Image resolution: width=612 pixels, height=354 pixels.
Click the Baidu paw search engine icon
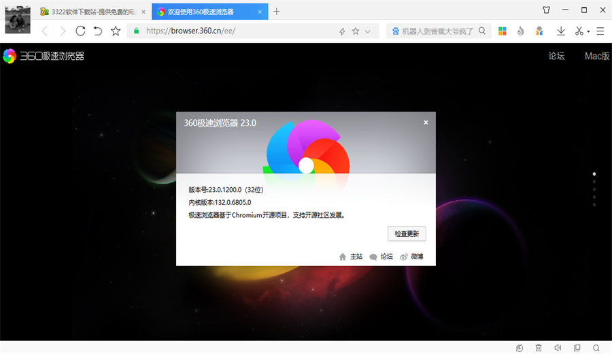(395, 31)
